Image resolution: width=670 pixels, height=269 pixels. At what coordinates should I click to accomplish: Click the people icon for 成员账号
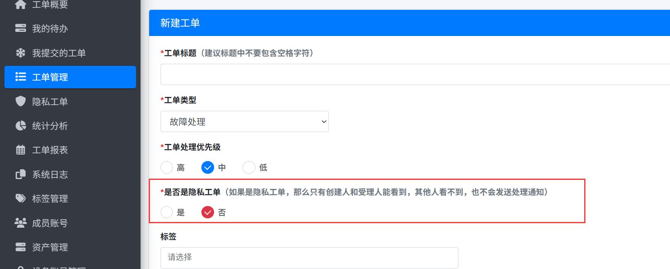(x=20, y=223)
